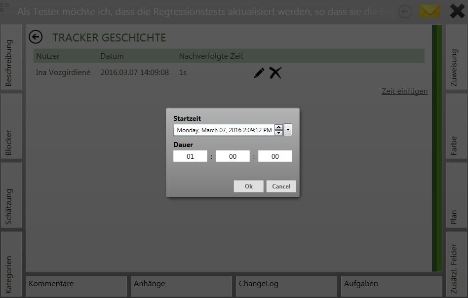
Task: Click the pencil edit icon for Ina's entry
Action: [259, 73]
